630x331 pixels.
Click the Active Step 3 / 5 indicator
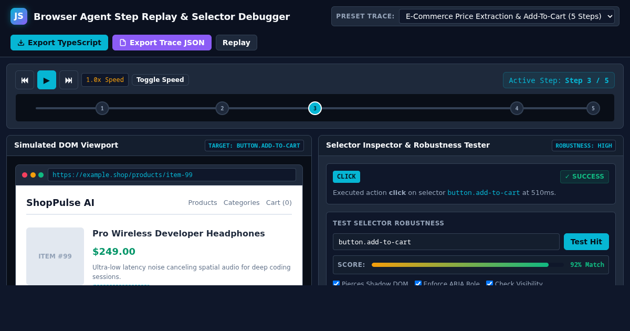(x=559, y=80)
